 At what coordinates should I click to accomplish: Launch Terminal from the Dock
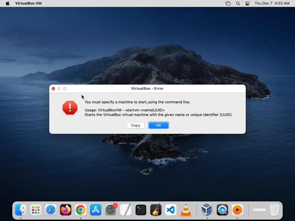(x=141, y=210)
